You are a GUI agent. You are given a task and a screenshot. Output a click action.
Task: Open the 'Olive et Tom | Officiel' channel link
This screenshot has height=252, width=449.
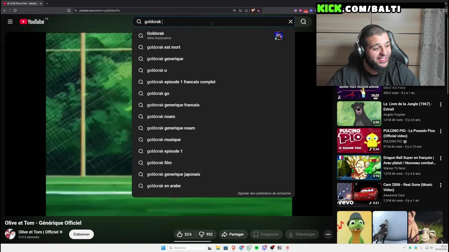(x=38, y=232)
